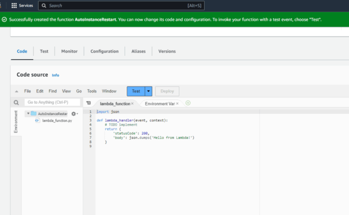349x215 pixels.
Task: Click the blue Test button
Action: (x=136, y=91)
